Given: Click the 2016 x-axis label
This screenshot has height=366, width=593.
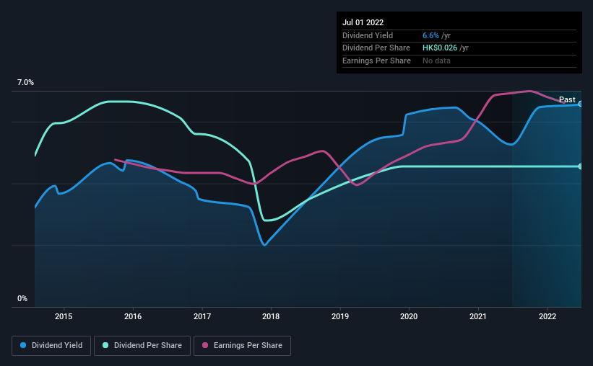Looking at the screenshot, I should [133, 316].
